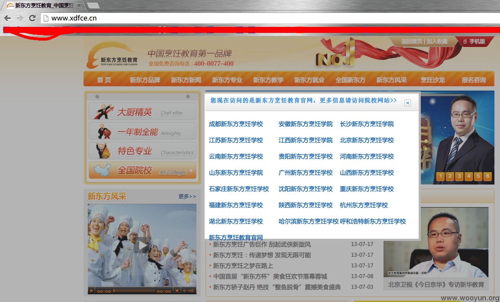Toggle video fullscreen icon
Viewport: 500px width, 302px height.
[x=177, y=290]
